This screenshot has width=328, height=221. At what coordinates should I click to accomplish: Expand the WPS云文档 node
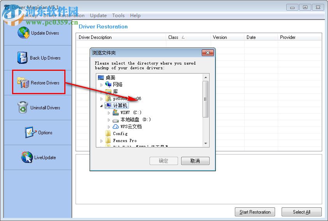click(x=109, y=127)
